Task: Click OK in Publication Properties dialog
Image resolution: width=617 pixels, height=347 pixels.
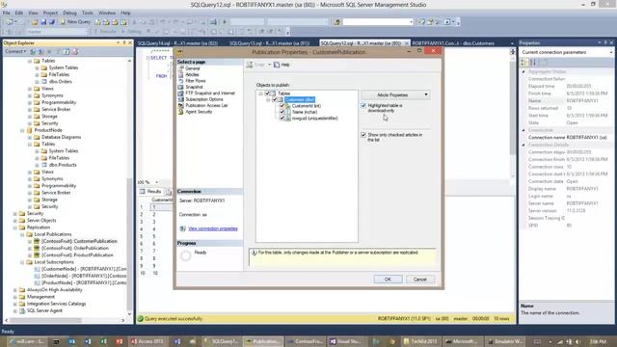Action: coord(388,280)
